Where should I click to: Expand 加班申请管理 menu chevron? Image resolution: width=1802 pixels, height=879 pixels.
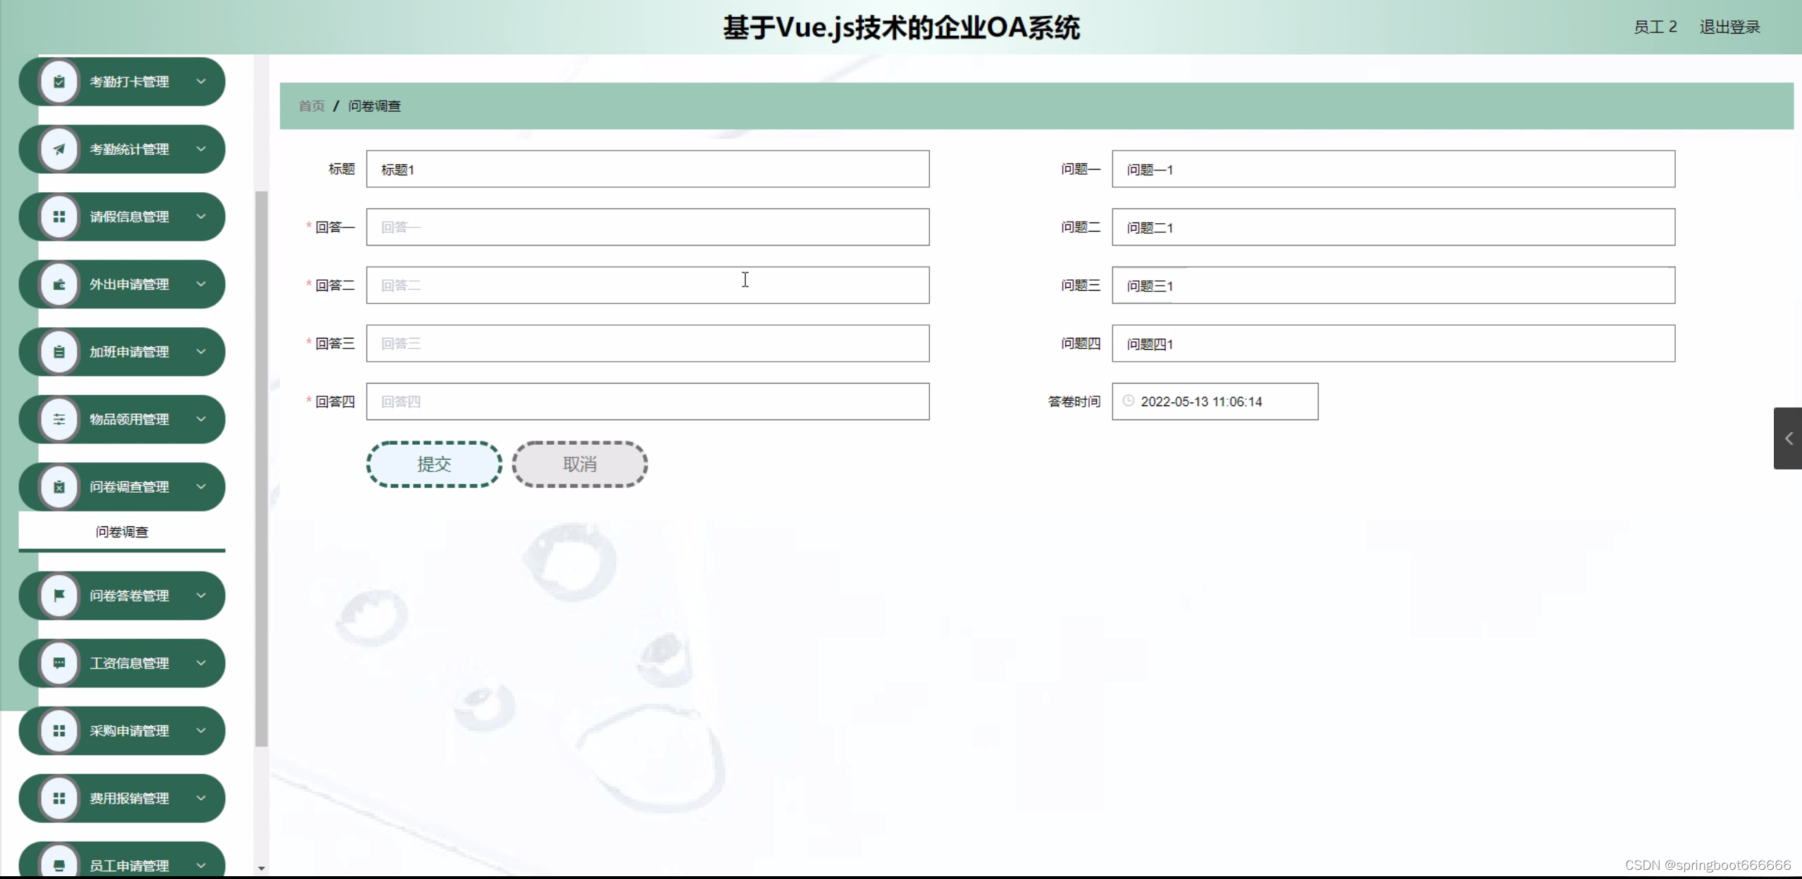click(201, 352)
